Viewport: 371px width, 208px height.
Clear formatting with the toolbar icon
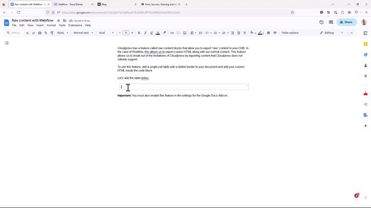point(245,33)
